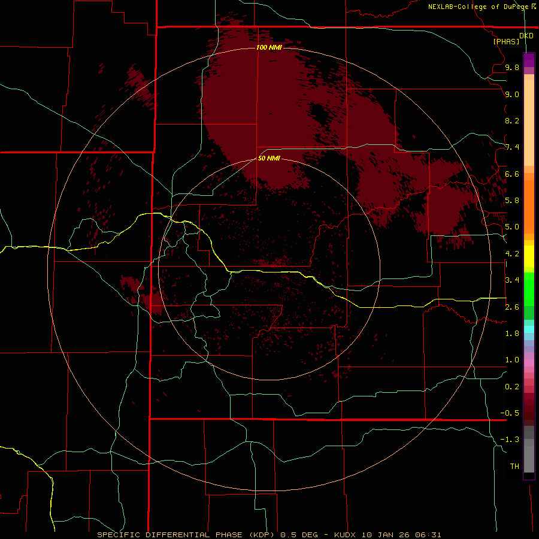Pick the cyan color bar segment

(529, 329)
